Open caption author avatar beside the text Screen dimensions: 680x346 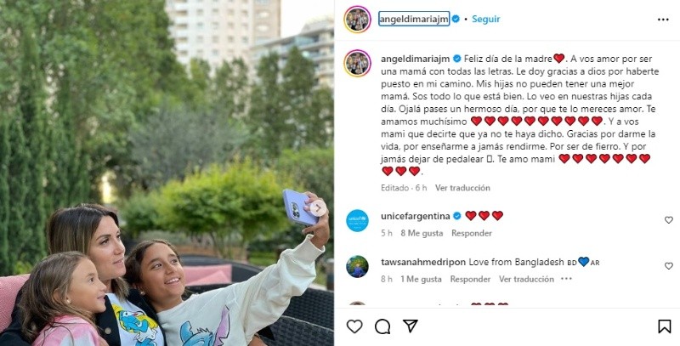357,63
